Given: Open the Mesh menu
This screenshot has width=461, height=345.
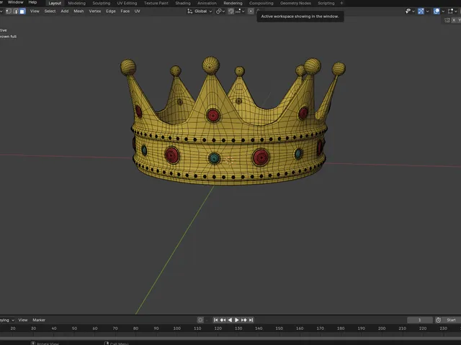Looking at the screenshot, I should [79, 11].
